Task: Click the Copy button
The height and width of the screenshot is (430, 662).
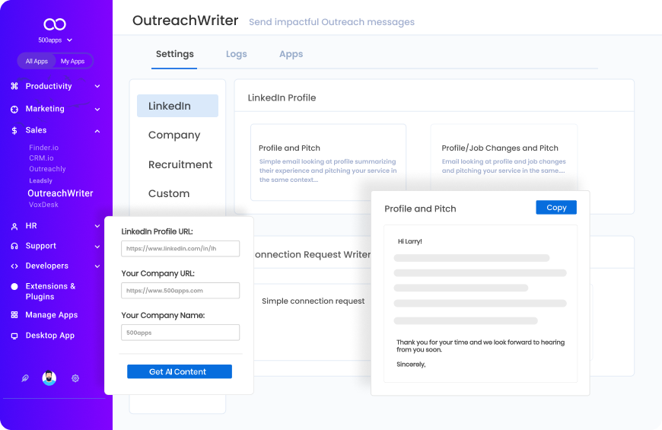Action: click(556, 208)
